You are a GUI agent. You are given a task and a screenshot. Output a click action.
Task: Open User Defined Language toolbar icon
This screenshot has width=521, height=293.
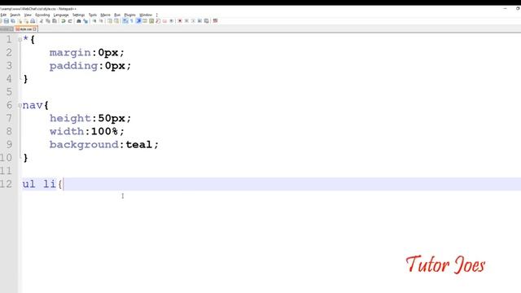tap(145, 21)
